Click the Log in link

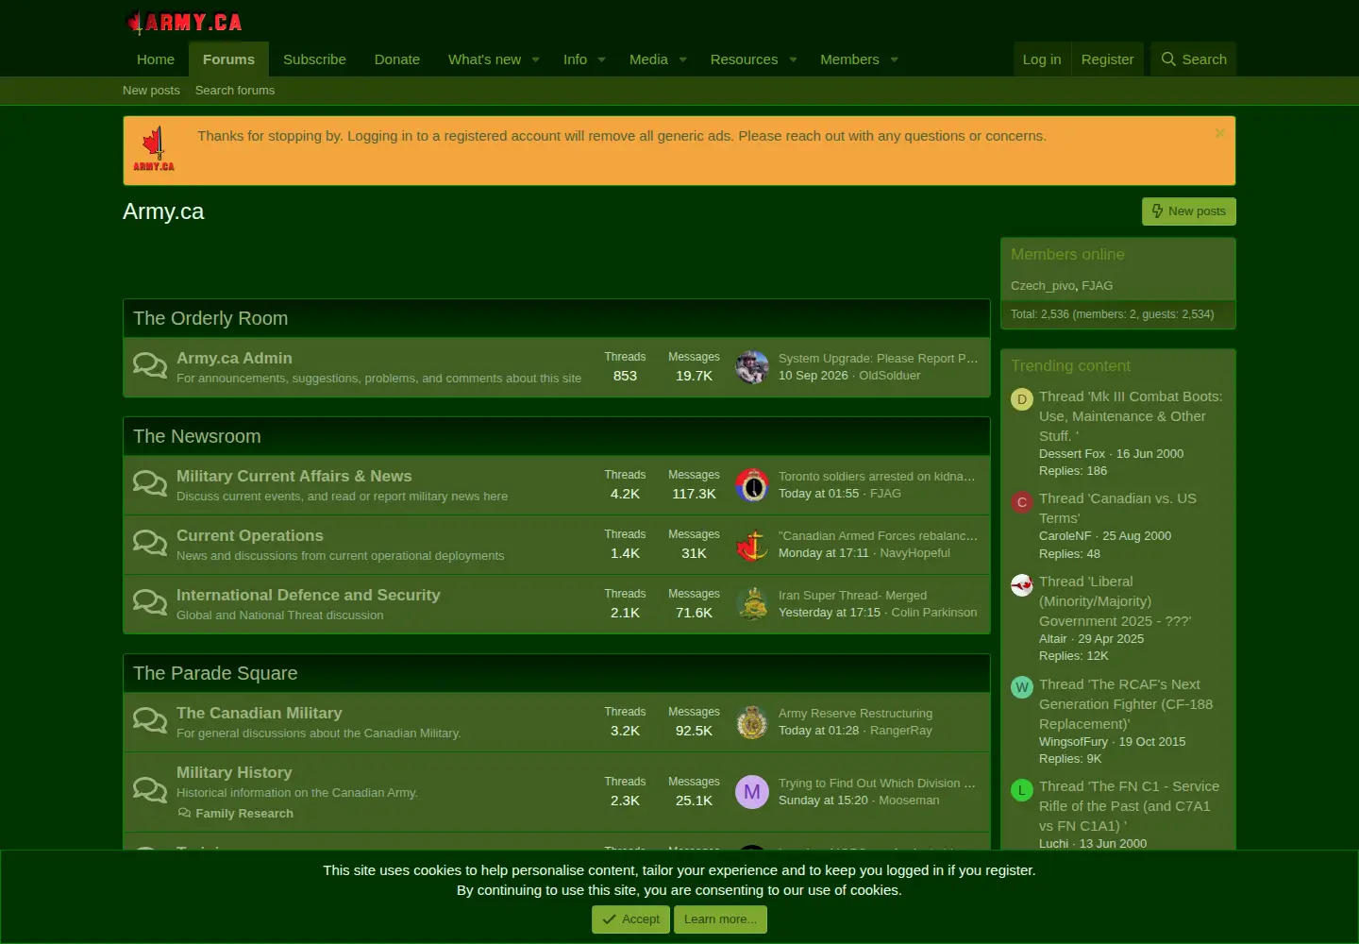click(x=1042, y=59)
